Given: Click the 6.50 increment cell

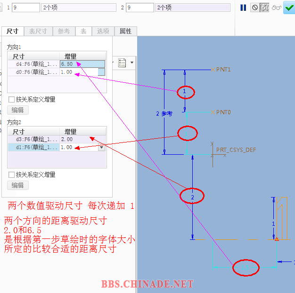Looking at the screenshot, I should (82, 64).
